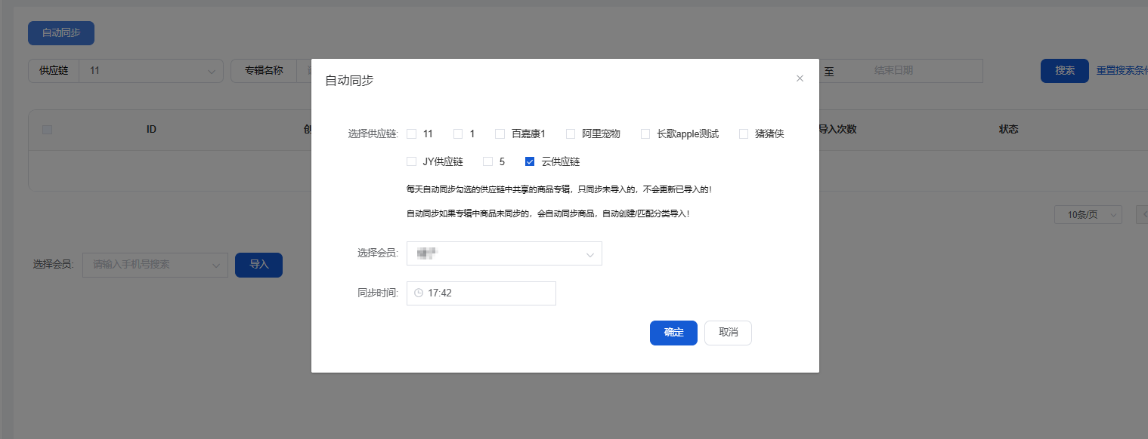
Task: Select the 长歌apple测试 checkbox
Action: coord(645,134)
